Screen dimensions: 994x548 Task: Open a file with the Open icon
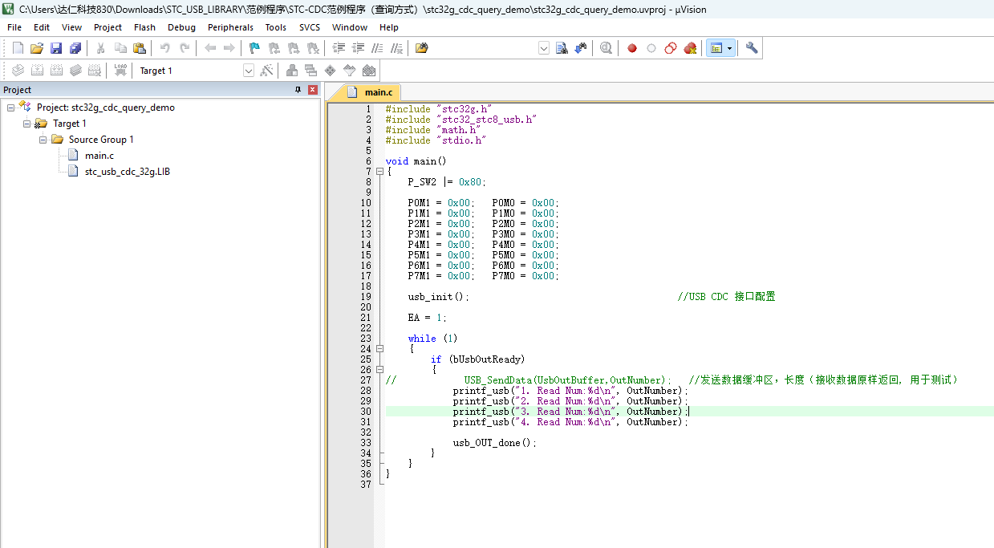[37, 48]
